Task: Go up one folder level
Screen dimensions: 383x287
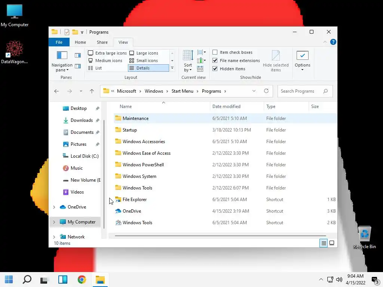Action: pos(92,91)
